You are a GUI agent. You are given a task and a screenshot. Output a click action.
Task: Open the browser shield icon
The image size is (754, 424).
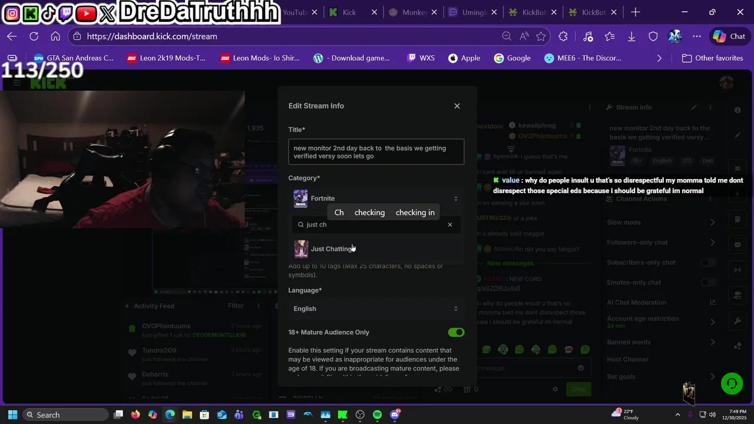(x=653, y=37)
